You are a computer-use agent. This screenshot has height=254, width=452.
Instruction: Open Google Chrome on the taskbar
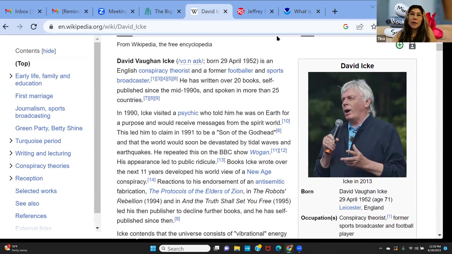coord(289,248)
